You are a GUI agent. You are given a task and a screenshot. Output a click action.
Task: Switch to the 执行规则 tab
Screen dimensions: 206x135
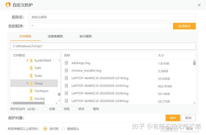[x=85, y=36]
